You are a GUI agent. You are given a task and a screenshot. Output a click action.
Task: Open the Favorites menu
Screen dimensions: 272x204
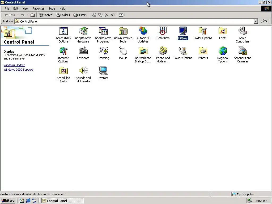[38, 8]
